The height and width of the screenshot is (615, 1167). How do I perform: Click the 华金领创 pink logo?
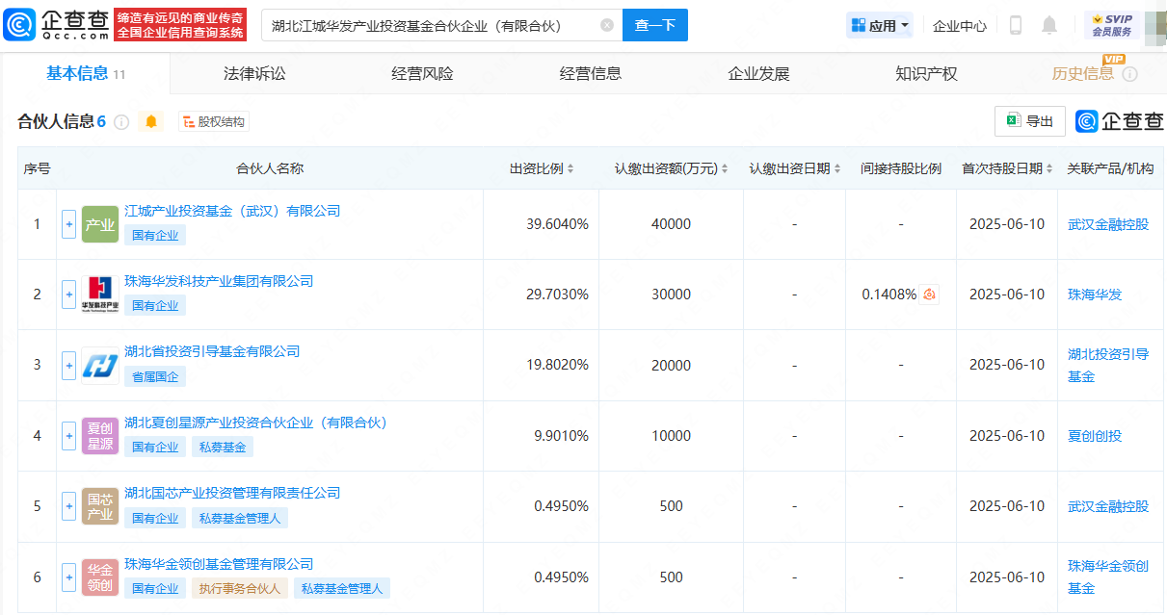[x=100, y=577]
